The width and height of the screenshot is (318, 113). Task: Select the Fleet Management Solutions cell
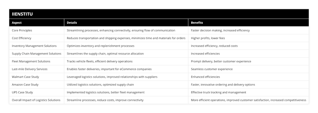(x=31, y=61)
